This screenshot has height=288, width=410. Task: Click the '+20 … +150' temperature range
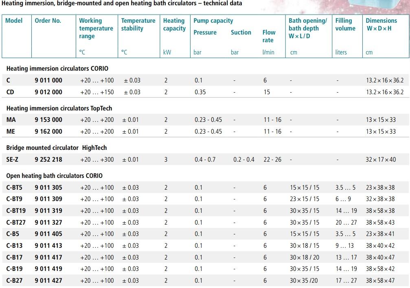pyautogui.click(x=97, y=92)
